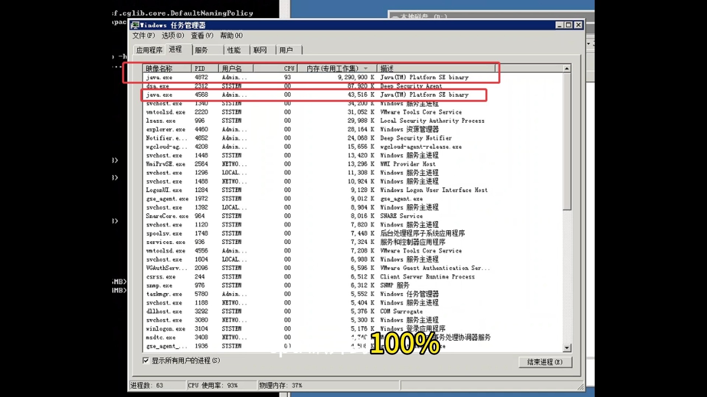
Task: Select the csrss.exe process
Action: point(320,277)
